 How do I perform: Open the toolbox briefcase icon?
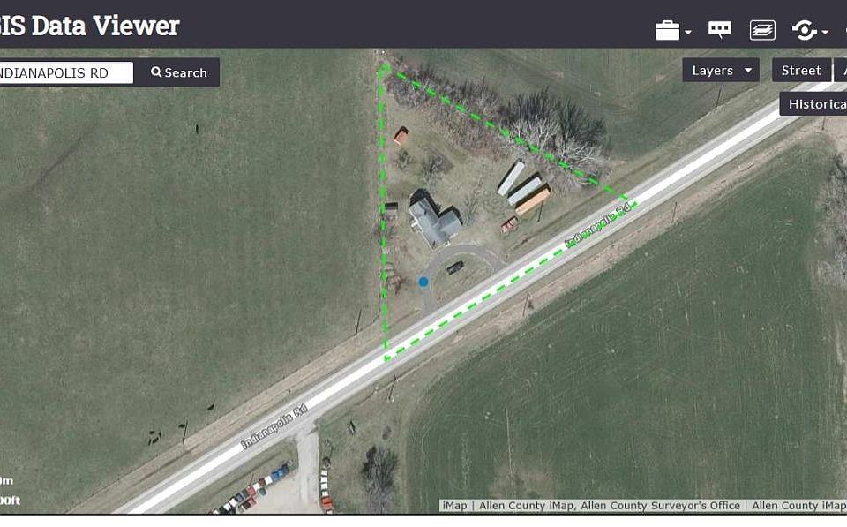[667, 30]
